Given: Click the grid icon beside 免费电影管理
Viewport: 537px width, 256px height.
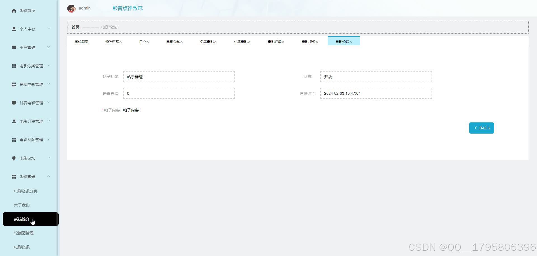Looking at the screenshot, I should pos(14,84).
